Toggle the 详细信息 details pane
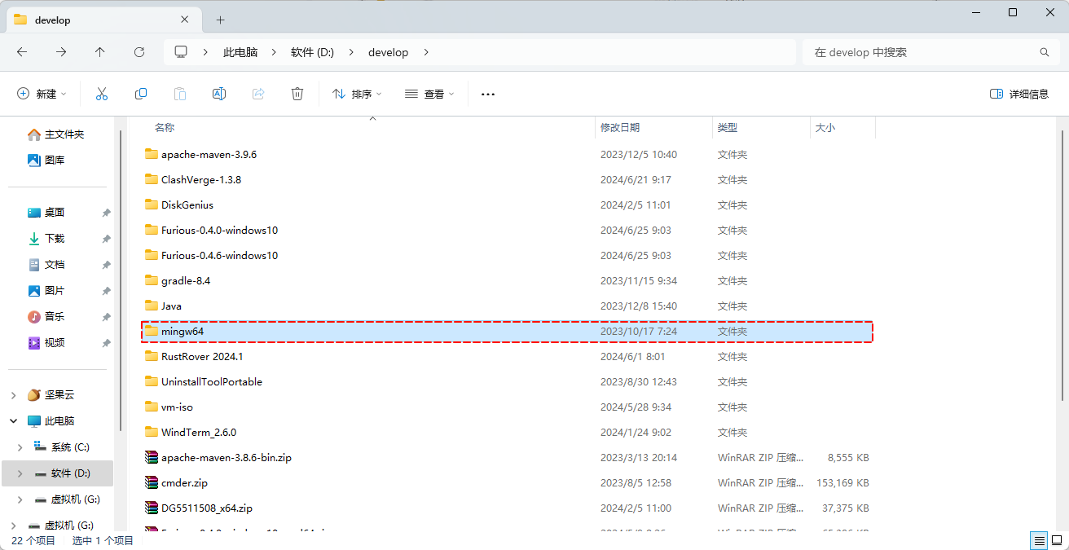 (x=1019, y=94)
